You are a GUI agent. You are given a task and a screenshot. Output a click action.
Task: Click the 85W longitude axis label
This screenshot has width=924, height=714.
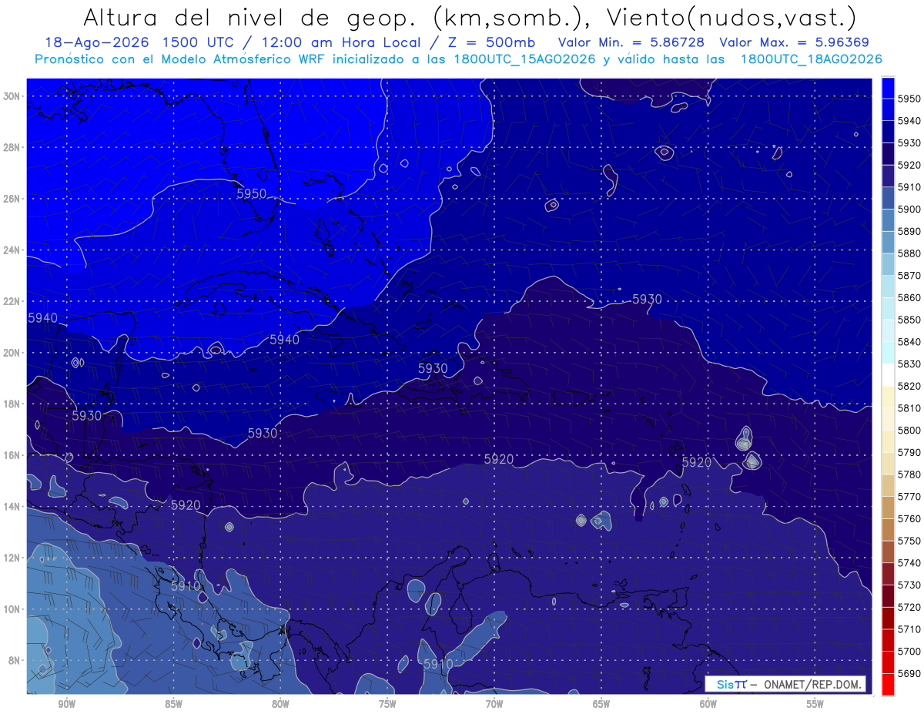[x=173, y=704]
